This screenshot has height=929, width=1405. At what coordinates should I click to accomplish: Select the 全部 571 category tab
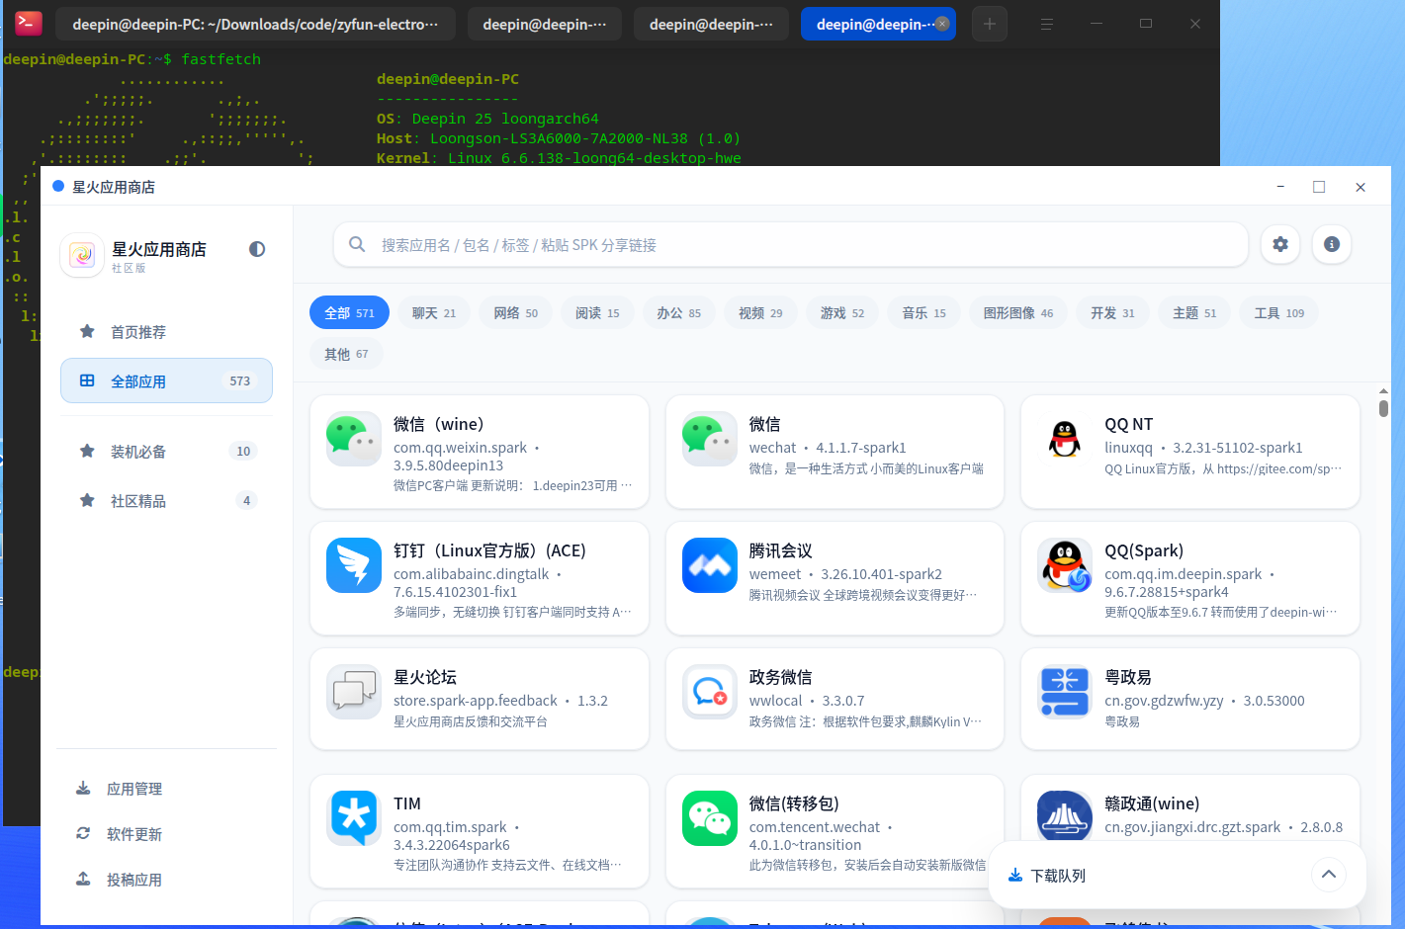pos(349,313)
